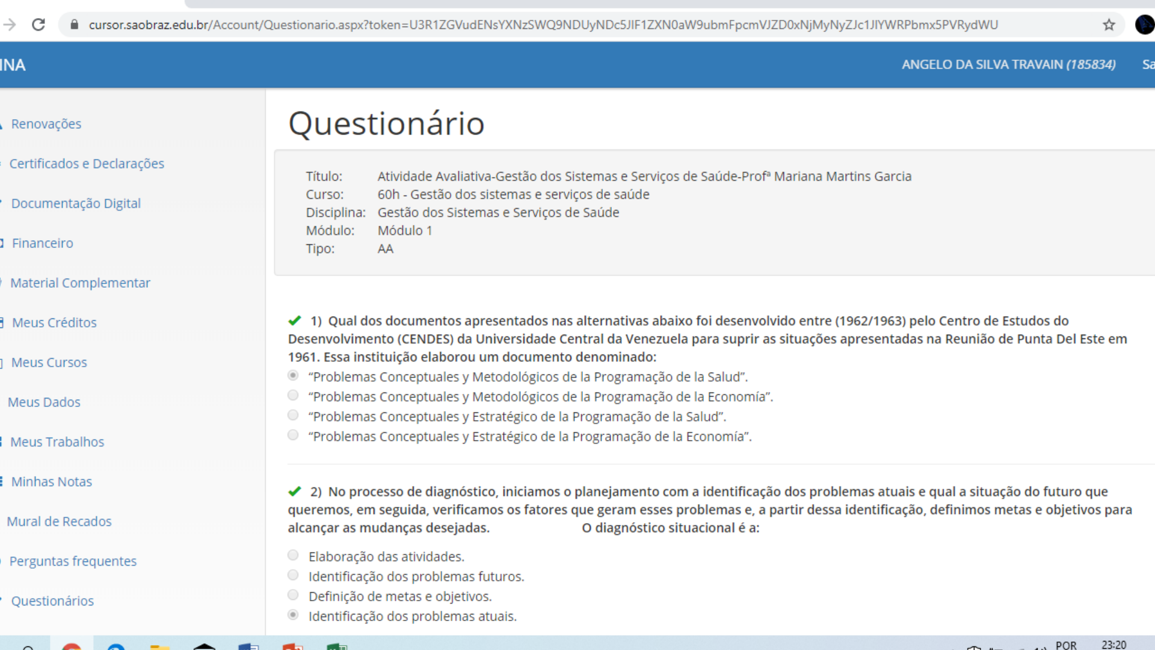Screen dimensions: 1155x650
Task: Go forward using the browser arrow
Action: click(x=10, y=25)
